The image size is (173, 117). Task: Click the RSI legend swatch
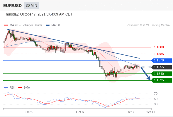click(6, 88)
